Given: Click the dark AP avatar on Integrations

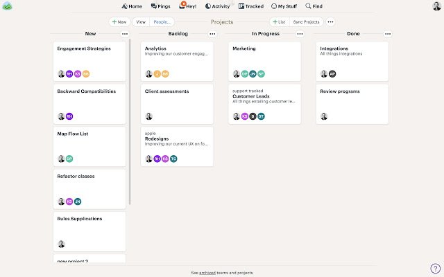Looking at the screenshot, I should [332, 74].
